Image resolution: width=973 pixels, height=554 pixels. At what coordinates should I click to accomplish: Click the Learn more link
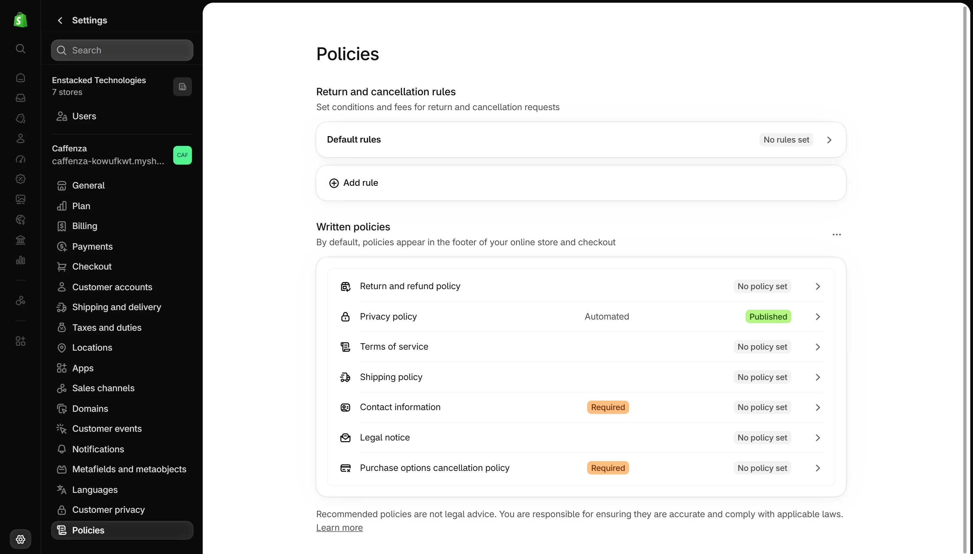tap(340, 528)
